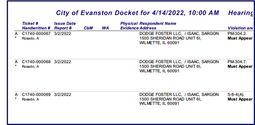This screenshot has height=125, width=255.
Task: Click WILMETTE, IL 60091 in the last row
Action: [x=159, y=104]
